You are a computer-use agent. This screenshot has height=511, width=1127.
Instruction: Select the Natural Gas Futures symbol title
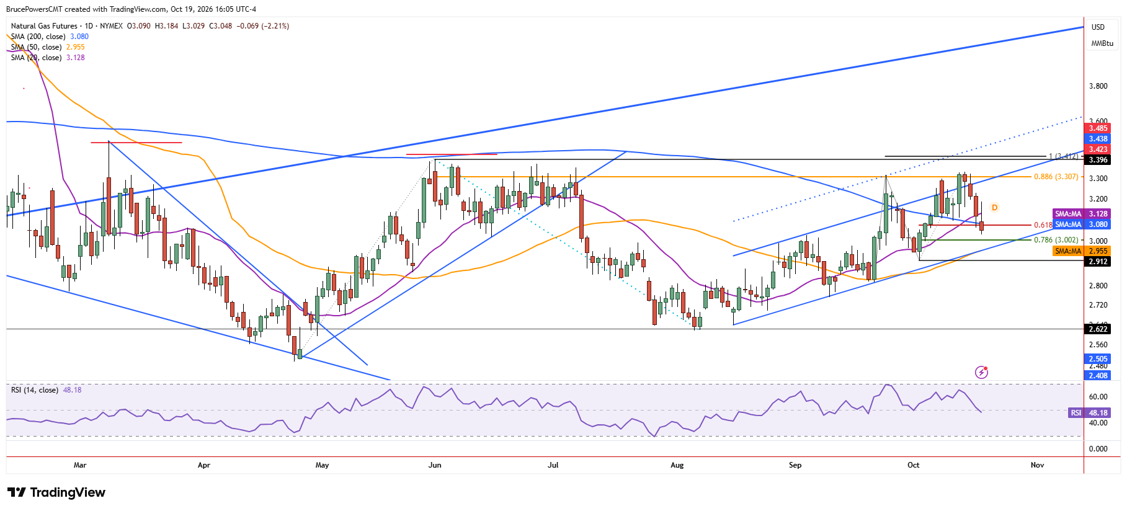tap(44, 26)
